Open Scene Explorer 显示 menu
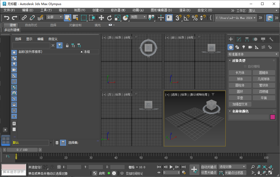280x177 pixels. [x=29, y=39]
